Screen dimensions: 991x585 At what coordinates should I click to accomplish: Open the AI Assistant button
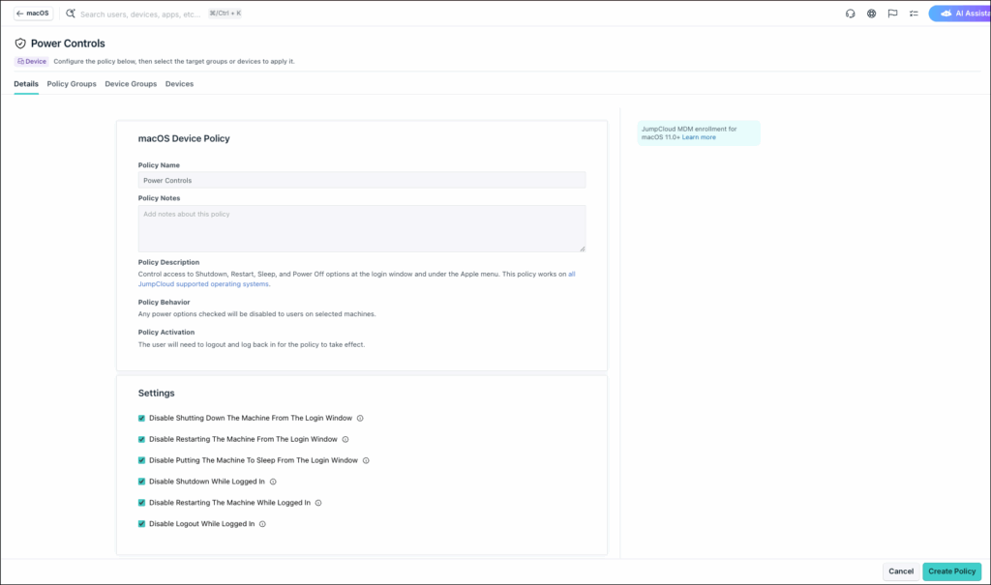[959, 14]
